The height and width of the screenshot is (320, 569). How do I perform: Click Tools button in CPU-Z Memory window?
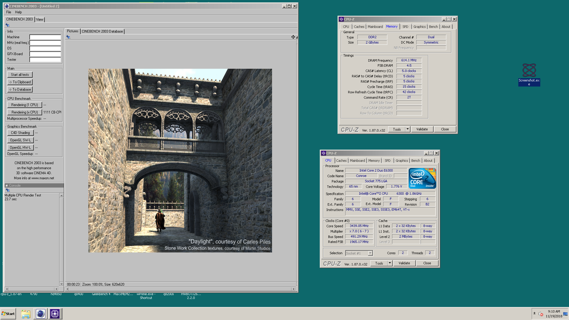pyautogui.click(x=397, y=129)
